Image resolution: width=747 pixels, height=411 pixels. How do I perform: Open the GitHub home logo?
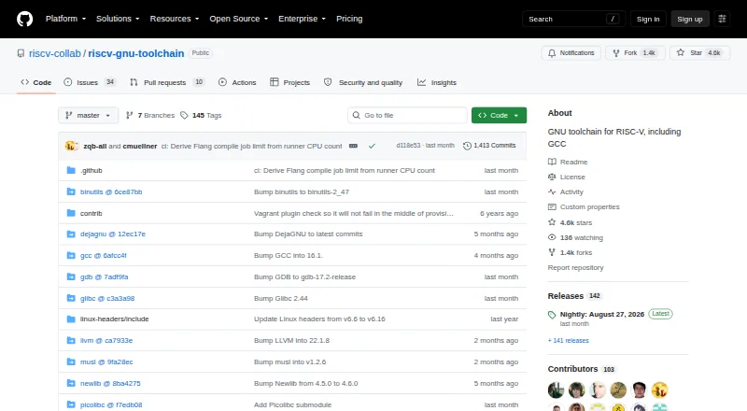[x=25, y=19]
